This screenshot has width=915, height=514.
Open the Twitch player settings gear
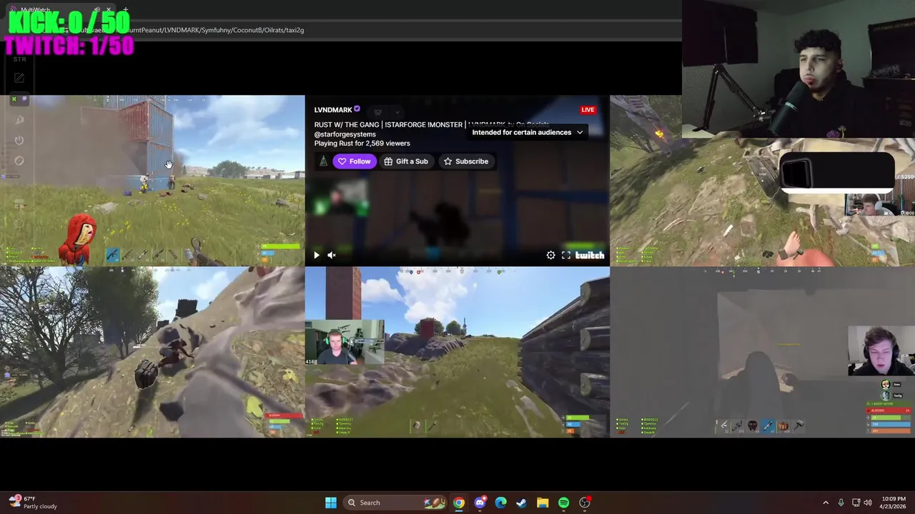pos(550,255)
